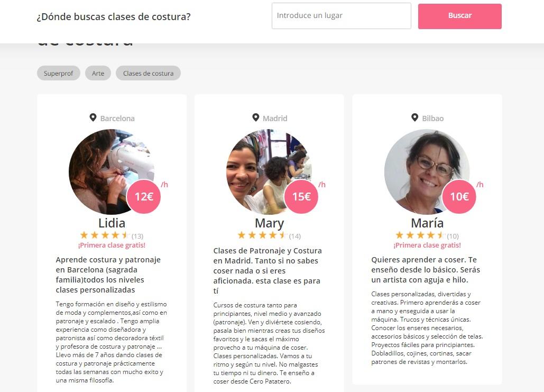Open Mary's 'Clases de Patronaje y Costura' heading

point(268,270)
